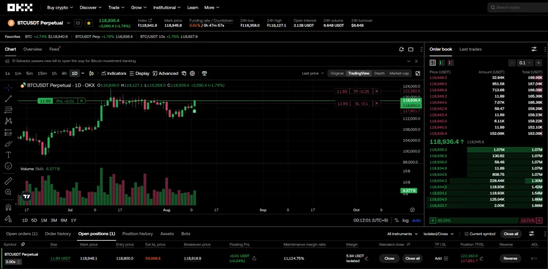Screen dimensions: 548x269
Task: Click the Indicators button
Action: click(x=114, y=73)
